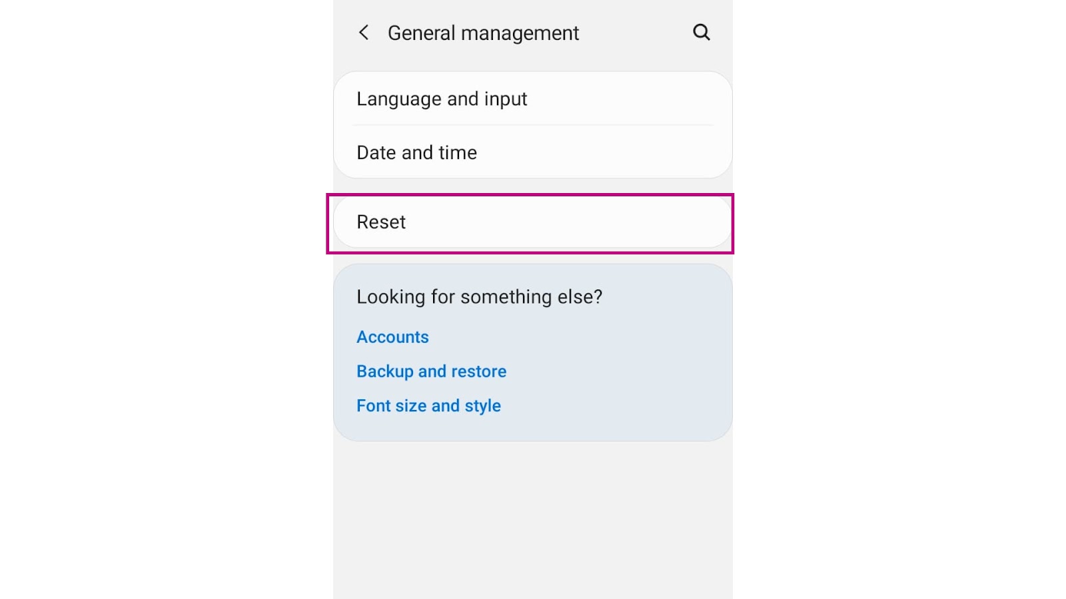
Task: Open Language and input settings
Action: click(442, 99)
